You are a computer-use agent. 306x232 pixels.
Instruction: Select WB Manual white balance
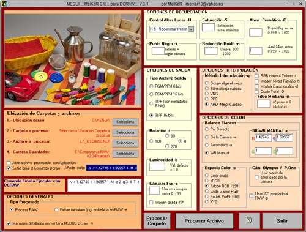207,153
